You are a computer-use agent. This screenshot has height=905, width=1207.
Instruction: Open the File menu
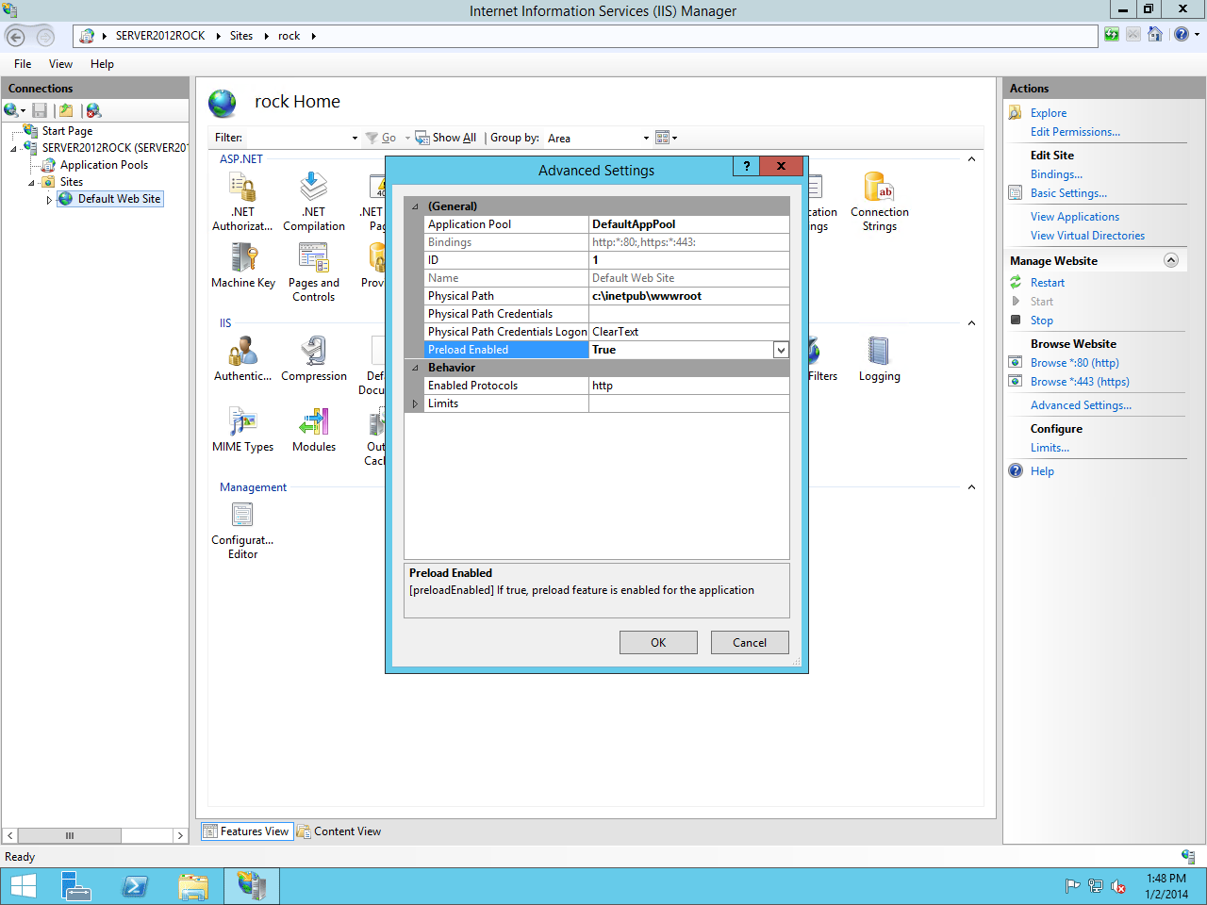pos(23,64)
